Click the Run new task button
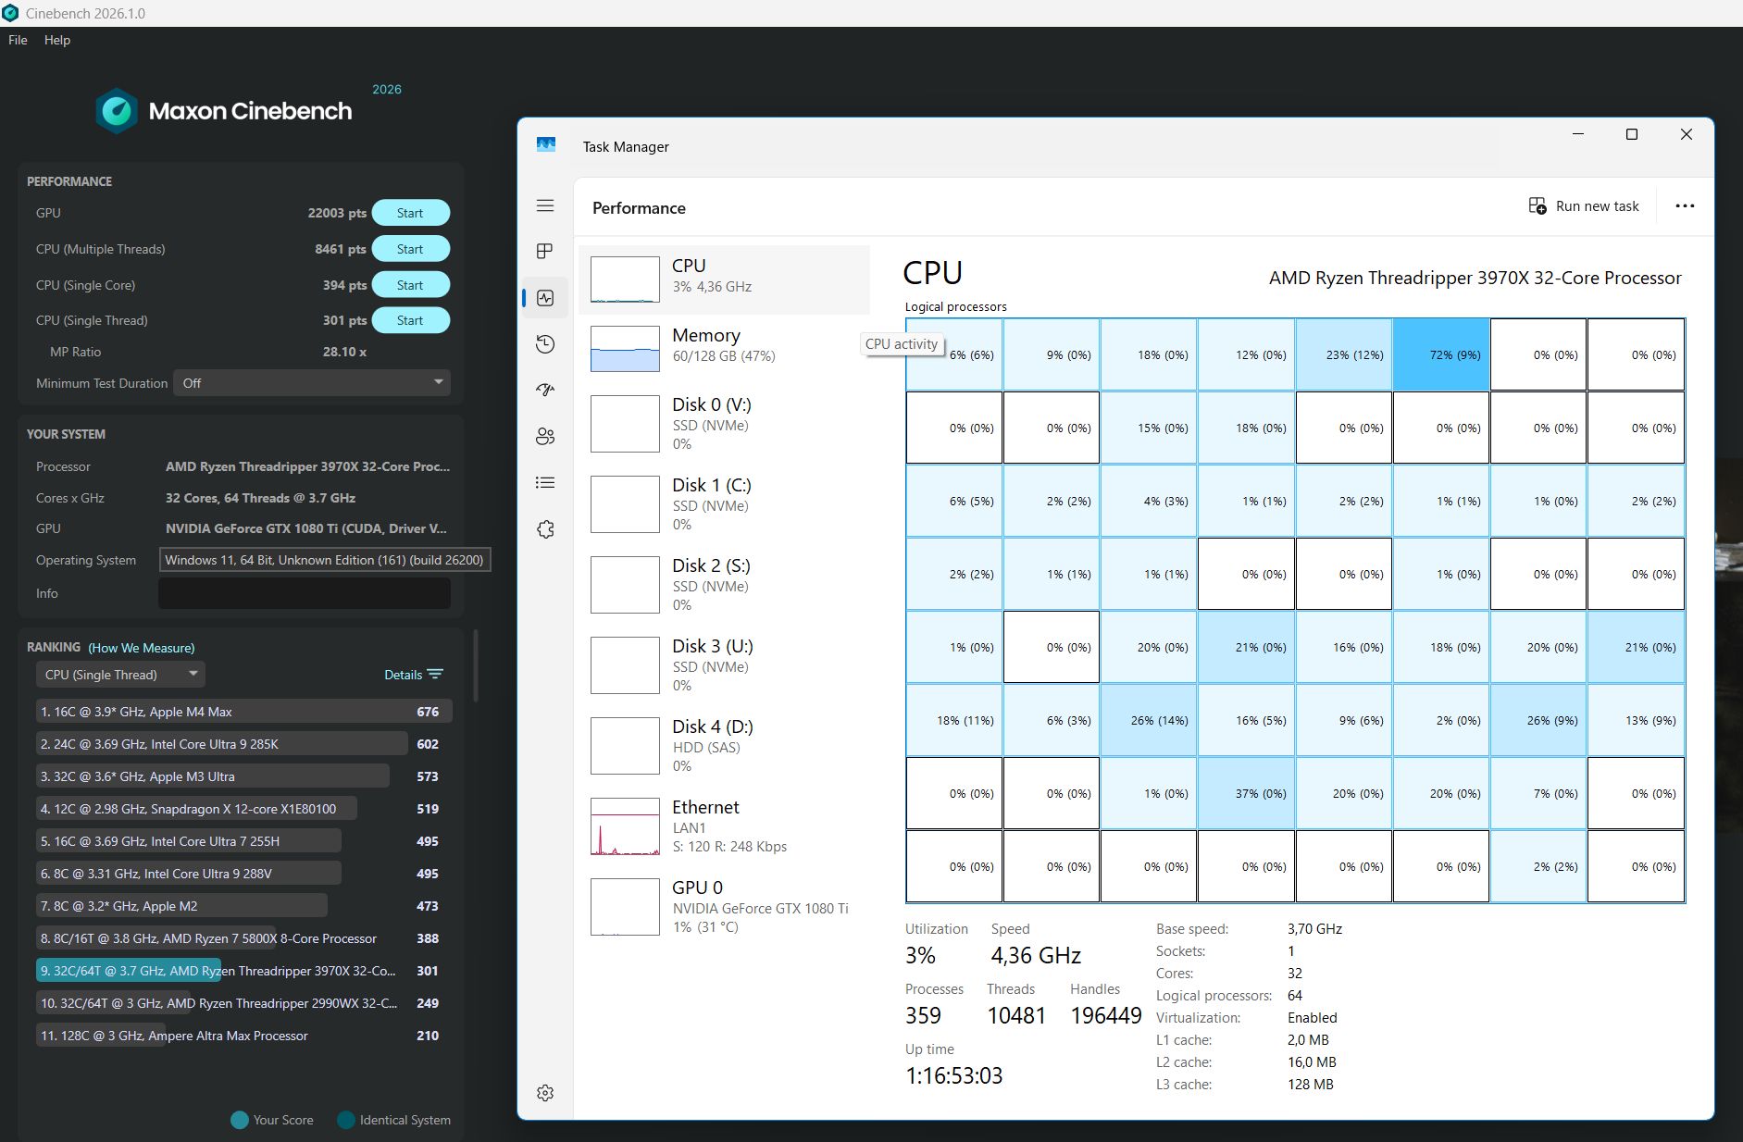This screenshot has height=1142, width=1743. (x=1584, y=206)
